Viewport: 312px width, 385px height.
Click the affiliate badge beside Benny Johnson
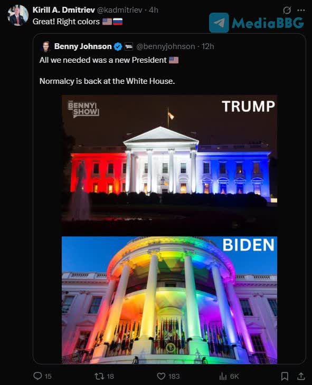coord(129,46)
